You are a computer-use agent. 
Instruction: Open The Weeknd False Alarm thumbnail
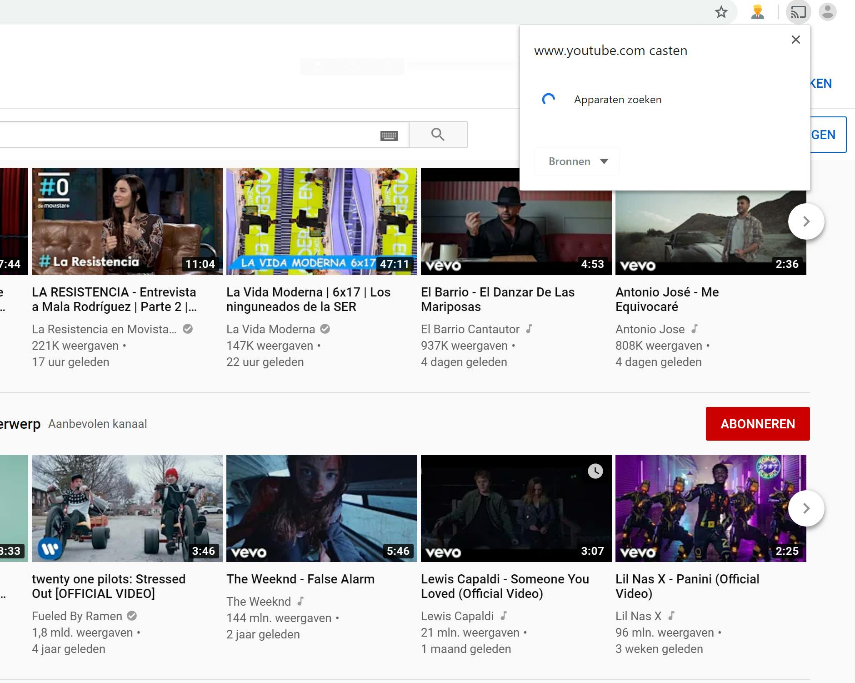tap(322, 508)
